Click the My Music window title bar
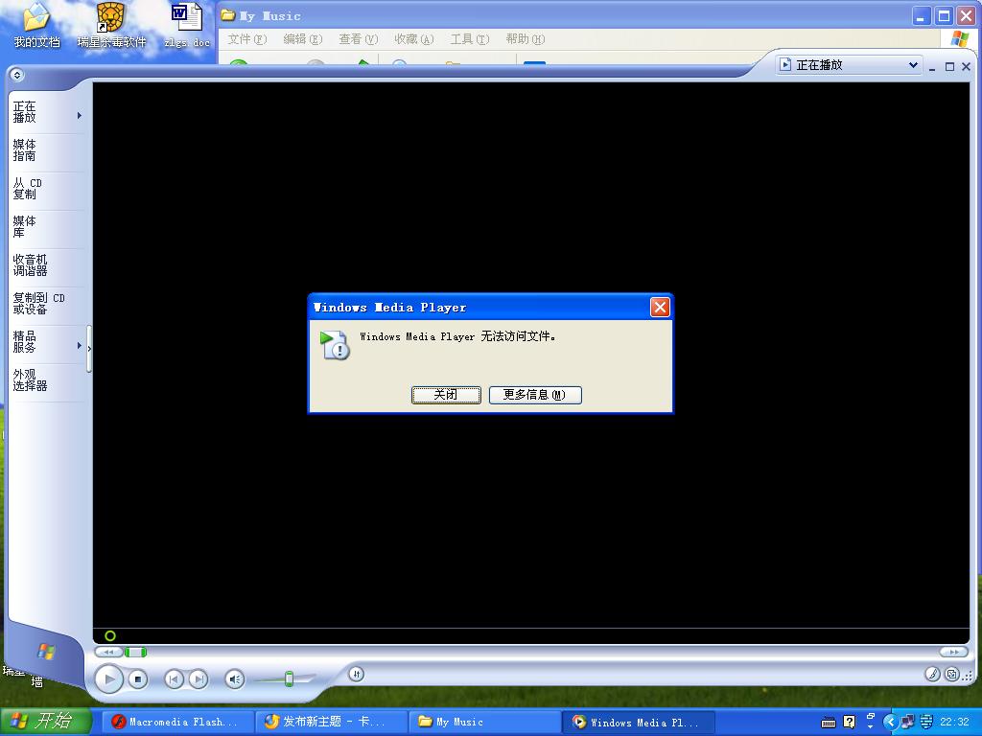 coord(564,15)
